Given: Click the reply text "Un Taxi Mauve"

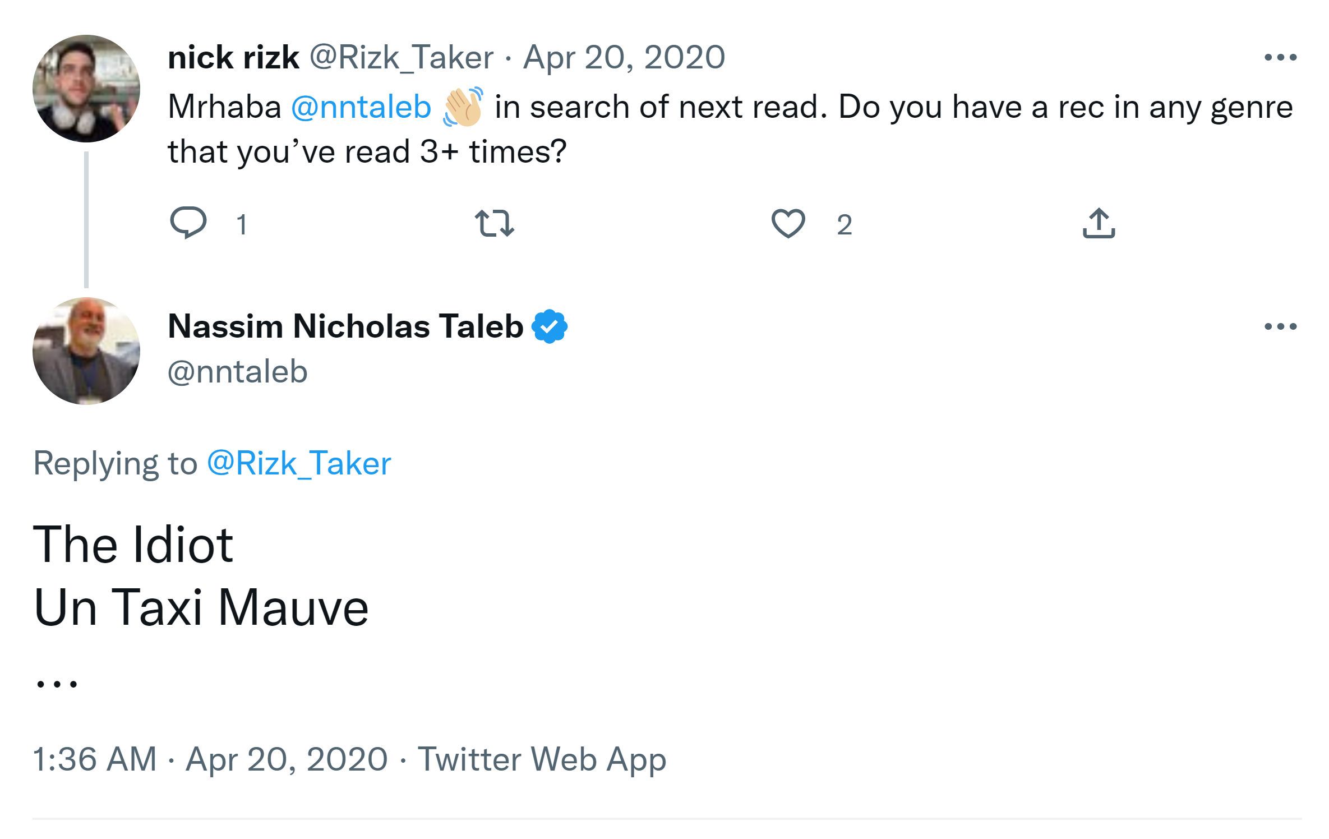Looking at the screenshot, I should [201, 607].
